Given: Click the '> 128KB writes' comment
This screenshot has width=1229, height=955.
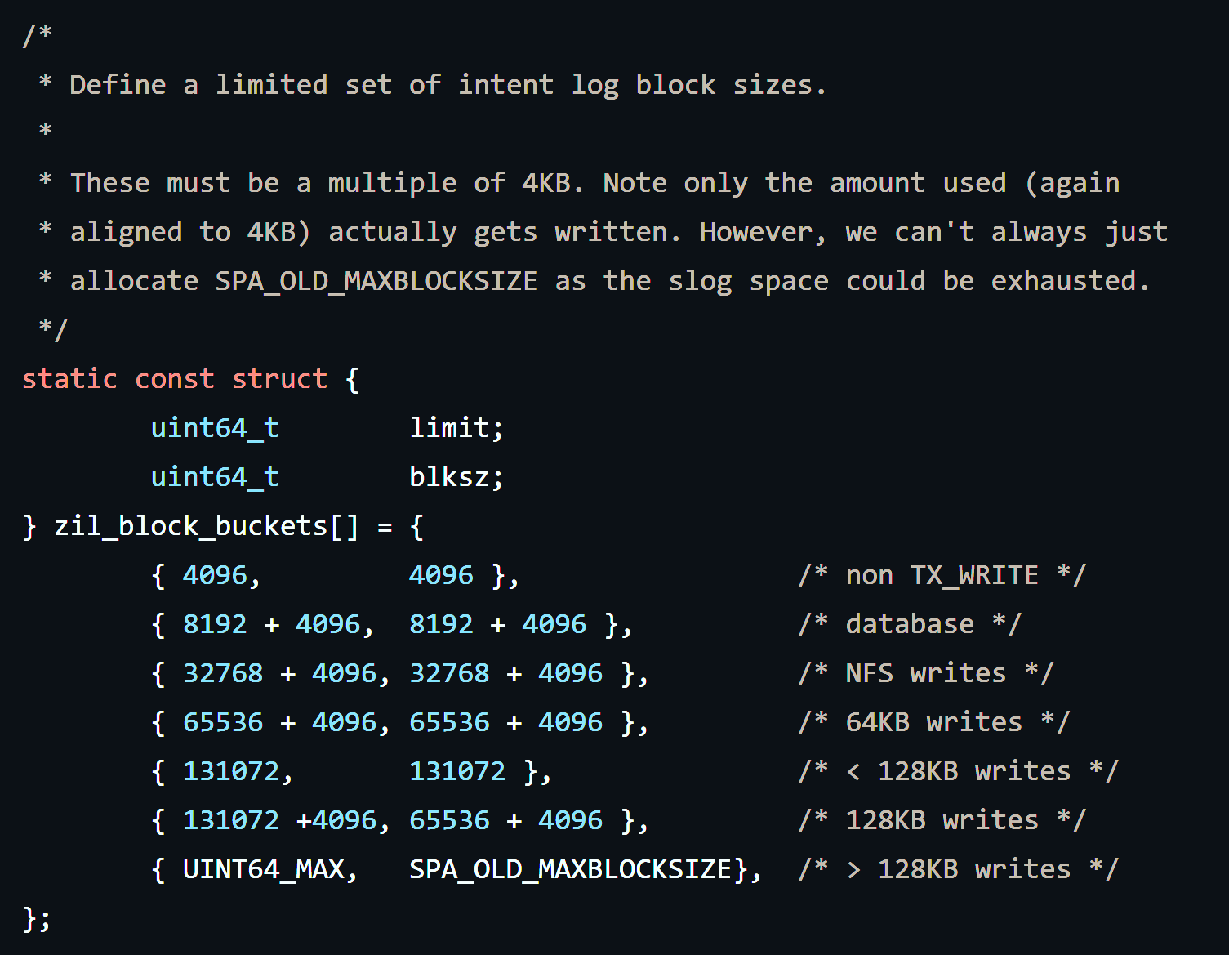Looking at the screenshot, I should (958, 869).
